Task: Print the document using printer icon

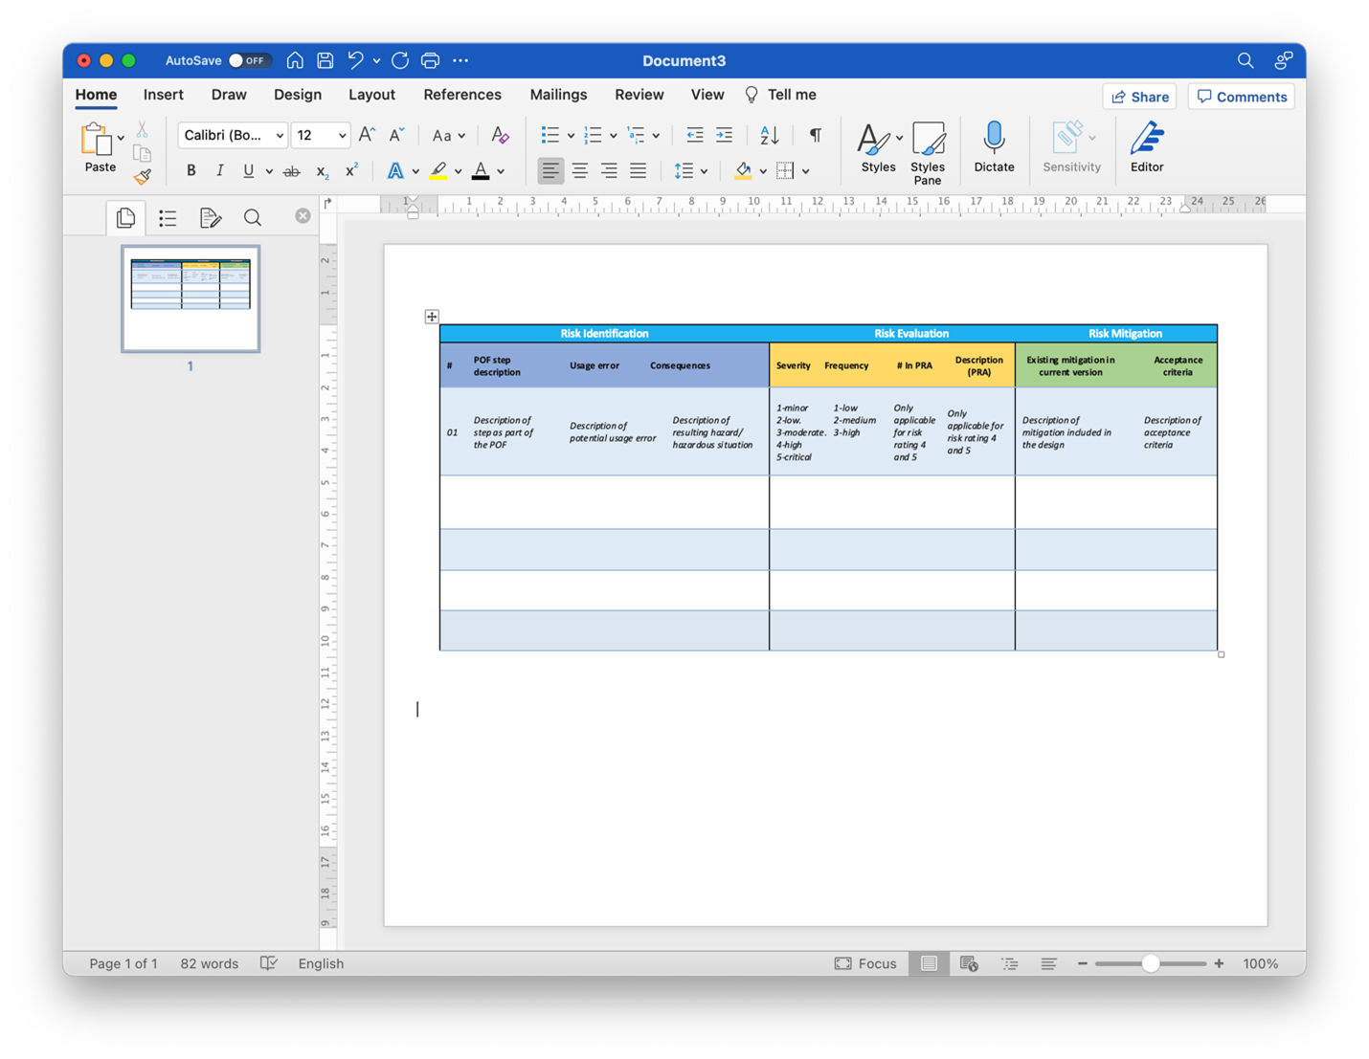Action: pos(431,60)
